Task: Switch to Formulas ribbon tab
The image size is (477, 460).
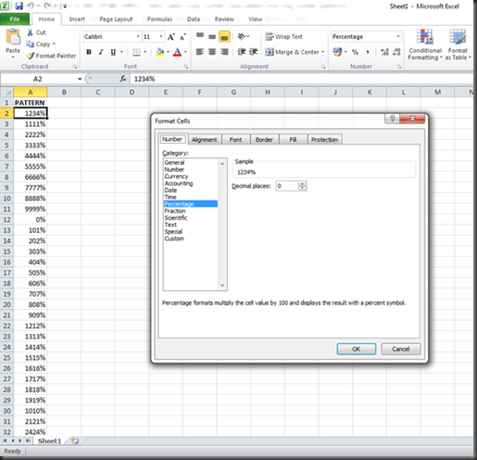Action: click(x=159, y=19)
